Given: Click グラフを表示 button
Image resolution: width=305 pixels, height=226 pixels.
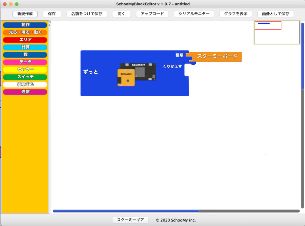Looking at the screenshot, I should pos(236,14).
